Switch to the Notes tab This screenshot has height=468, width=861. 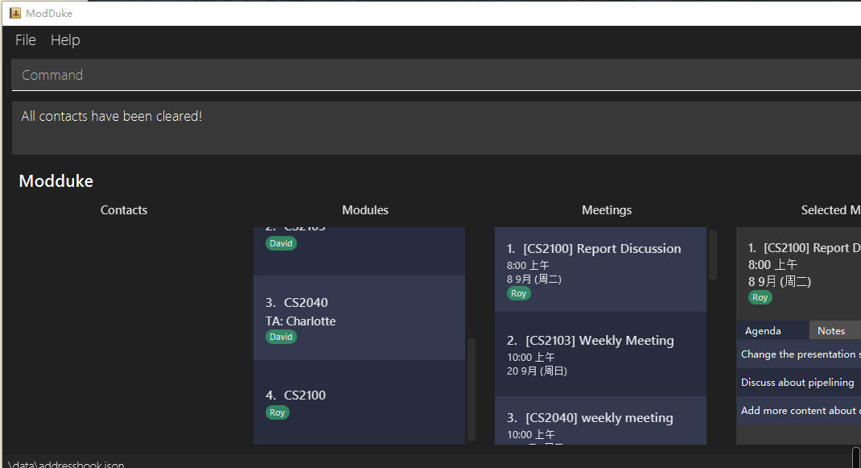[835, 330]
